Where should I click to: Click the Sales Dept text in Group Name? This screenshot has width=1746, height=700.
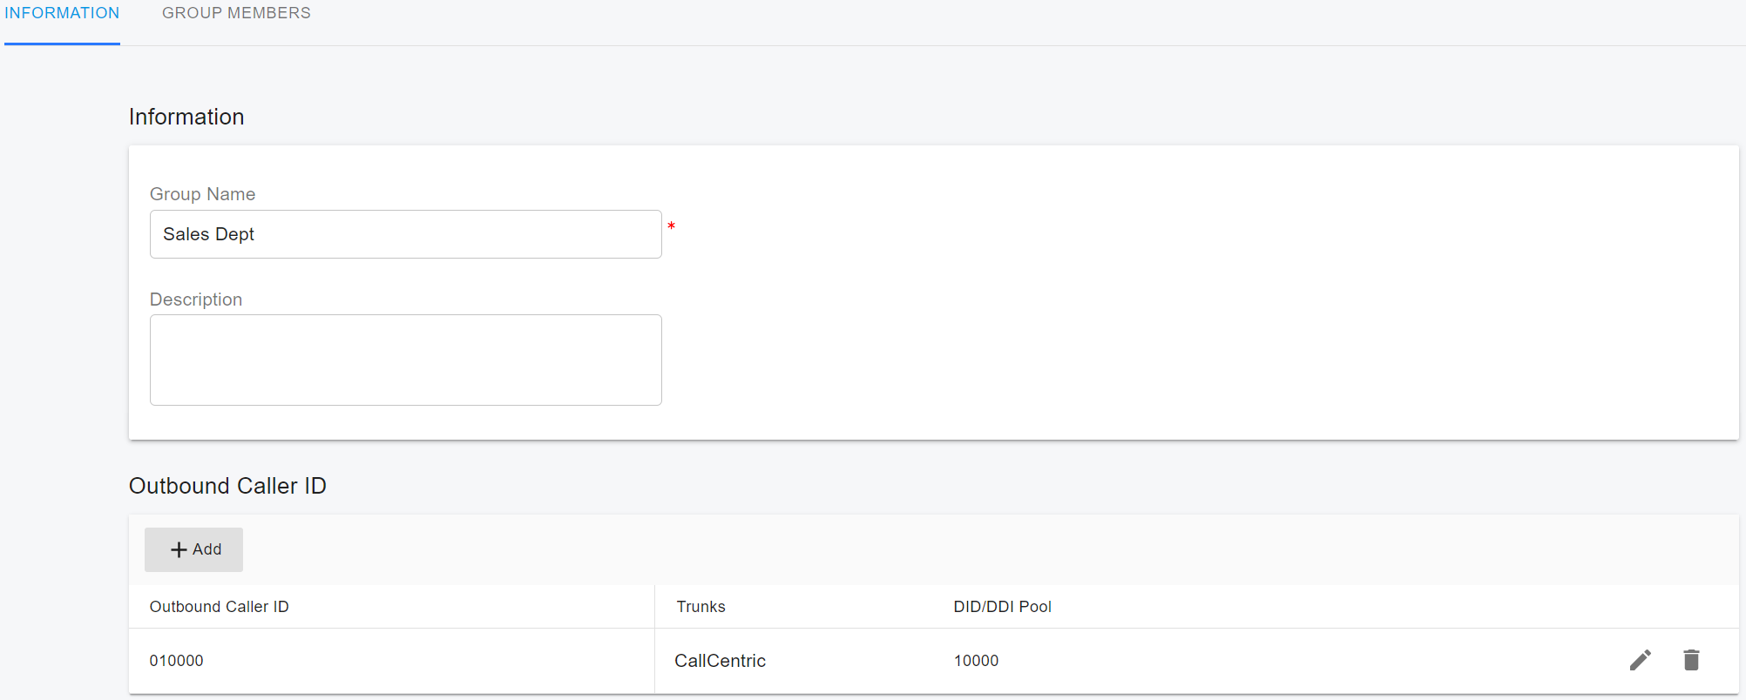(208, 234)
